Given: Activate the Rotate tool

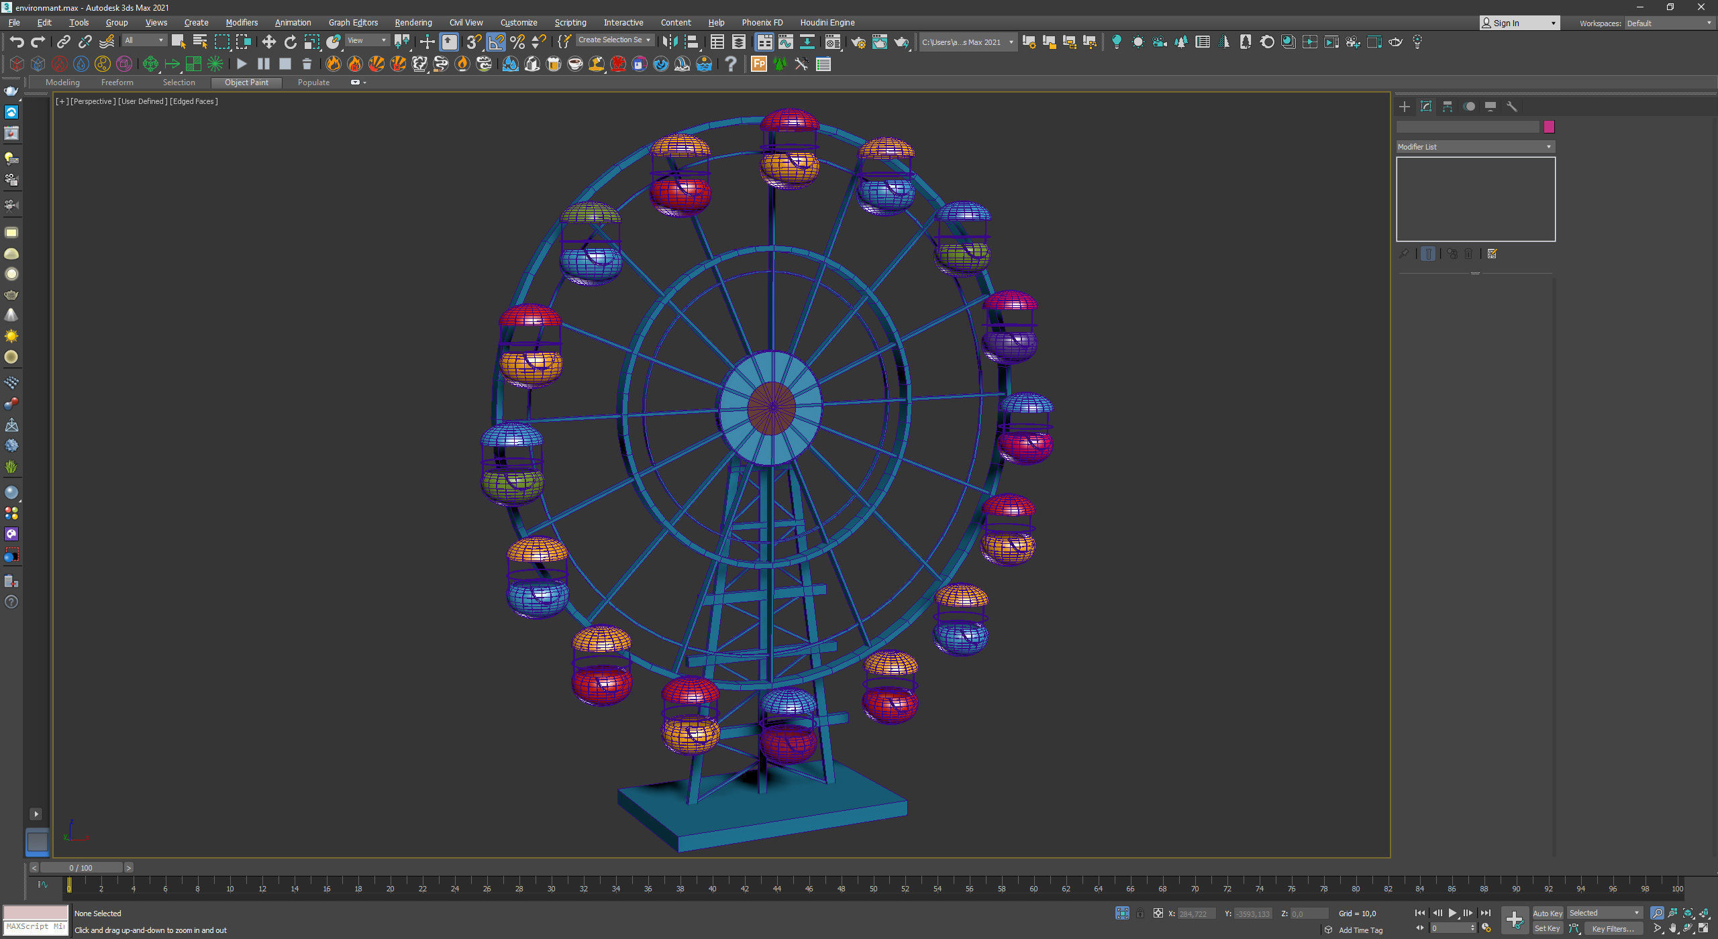Looking at the screenshot, I should pos(290,42).
